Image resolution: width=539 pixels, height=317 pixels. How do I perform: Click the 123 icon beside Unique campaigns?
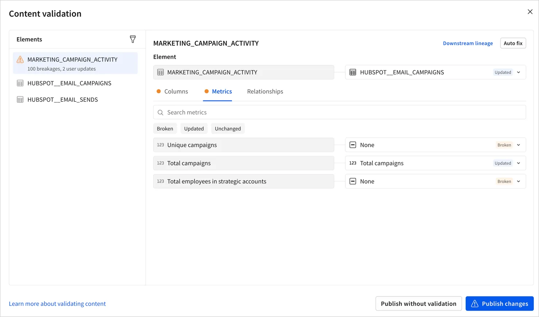[160, 145]
